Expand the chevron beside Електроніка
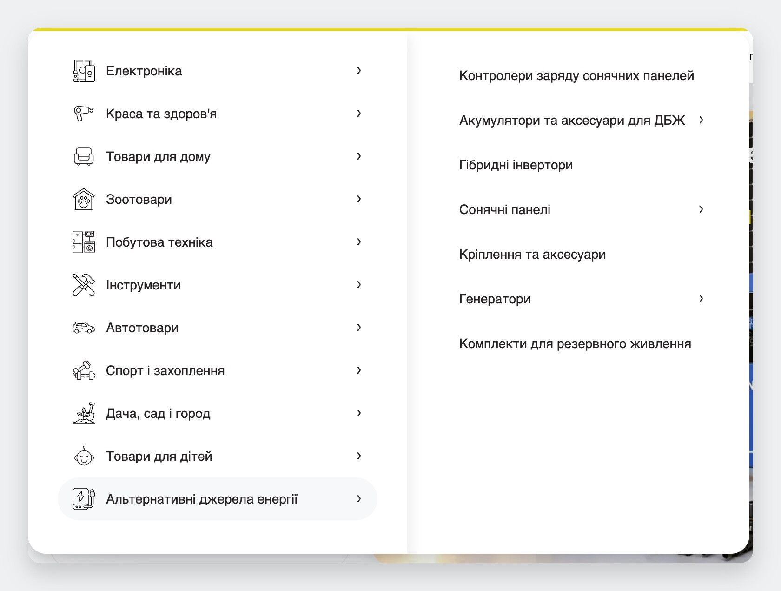The height and width of the screenshot is (591, 781). coord(359,71)
